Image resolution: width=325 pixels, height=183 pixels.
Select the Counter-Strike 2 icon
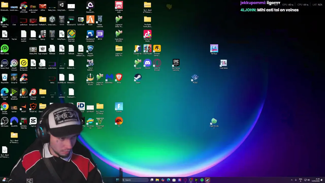click(138, 50)
